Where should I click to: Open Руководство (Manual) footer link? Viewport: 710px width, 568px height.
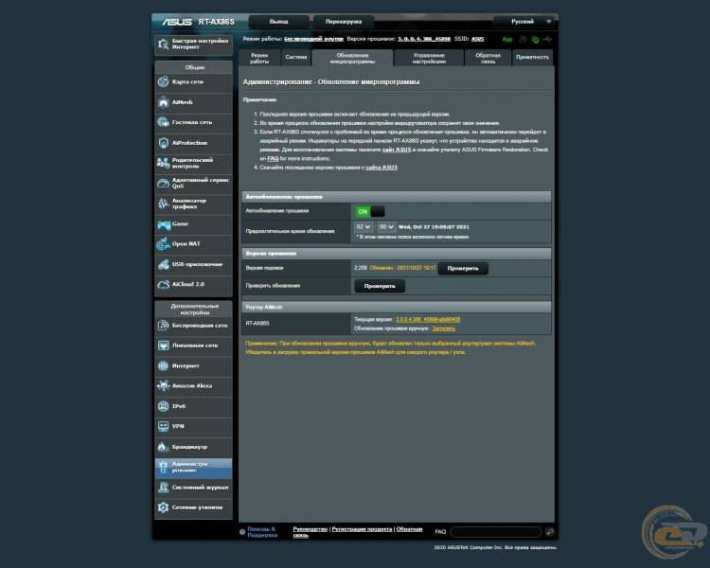[x=310, y=529]
